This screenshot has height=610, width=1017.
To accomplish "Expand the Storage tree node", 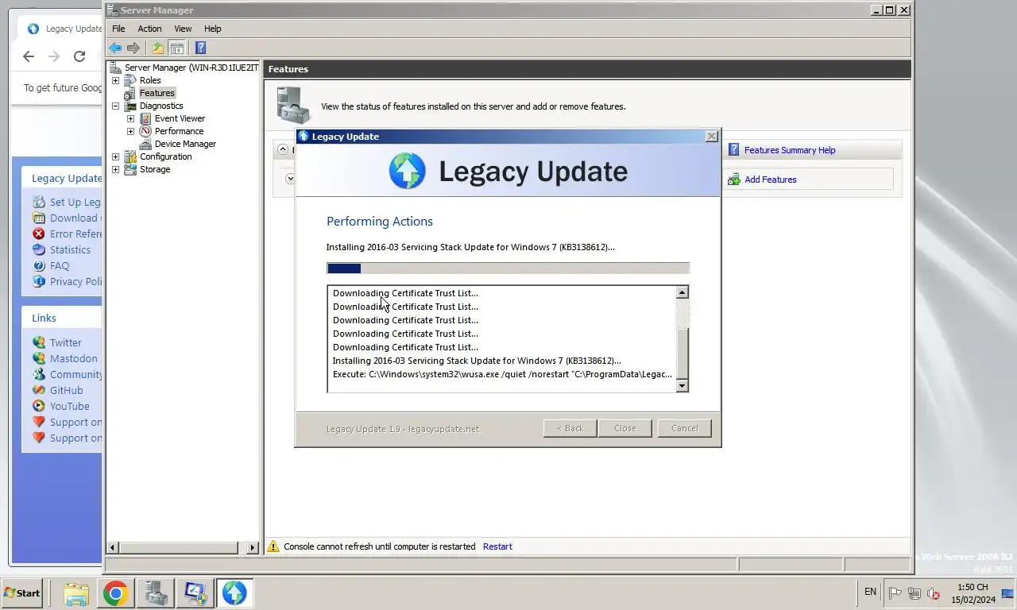I will [115, 169].
